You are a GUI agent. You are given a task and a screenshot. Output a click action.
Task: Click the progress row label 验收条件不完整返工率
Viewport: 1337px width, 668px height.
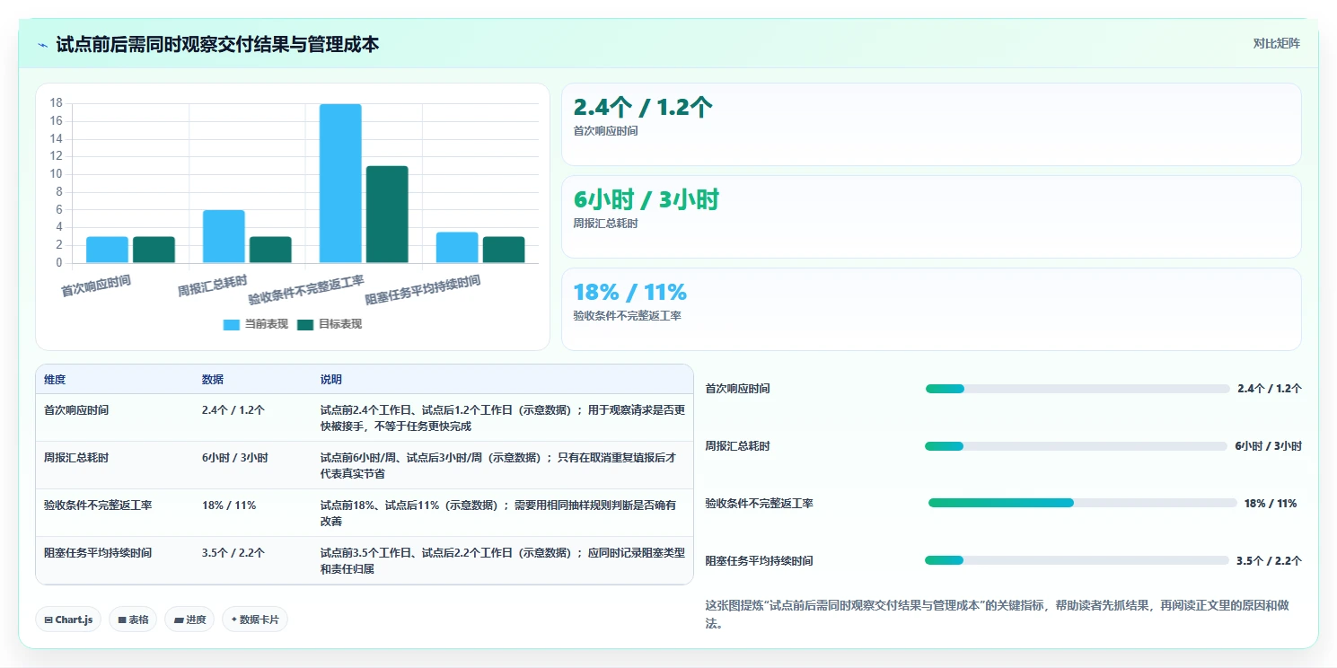(759, 504)
